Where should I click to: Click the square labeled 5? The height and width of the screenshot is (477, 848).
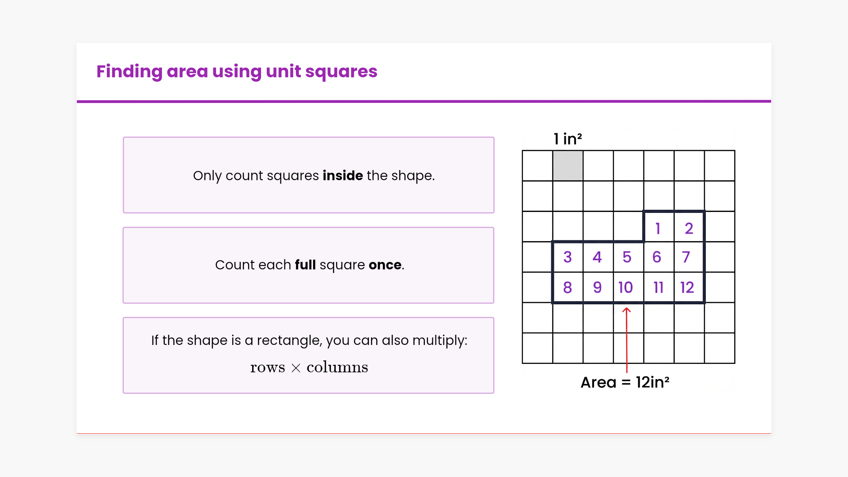click(627, 257)
